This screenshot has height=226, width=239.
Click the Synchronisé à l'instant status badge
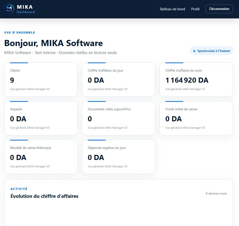[211, 51]
